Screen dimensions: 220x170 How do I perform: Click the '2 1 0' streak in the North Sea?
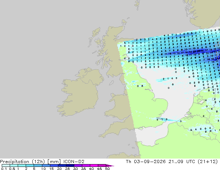click(168, 79)
